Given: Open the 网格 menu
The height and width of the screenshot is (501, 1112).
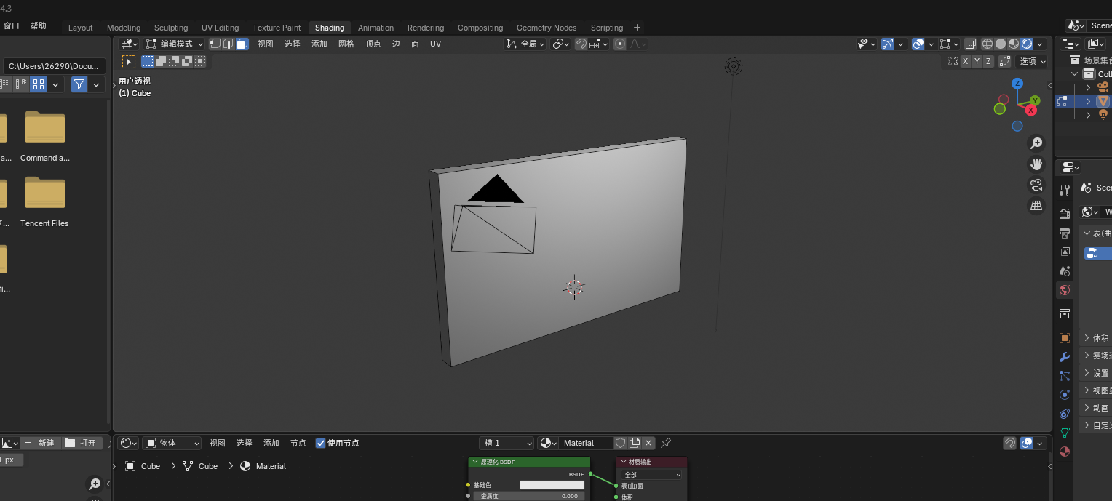Looking at the screenshot, I should (346, 44).
